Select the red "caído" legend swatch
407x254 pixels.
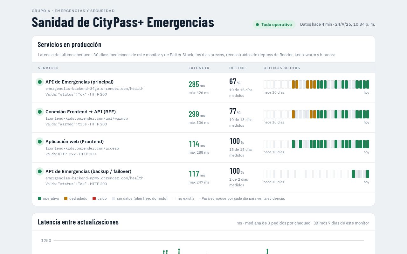[x=94, y=198]
